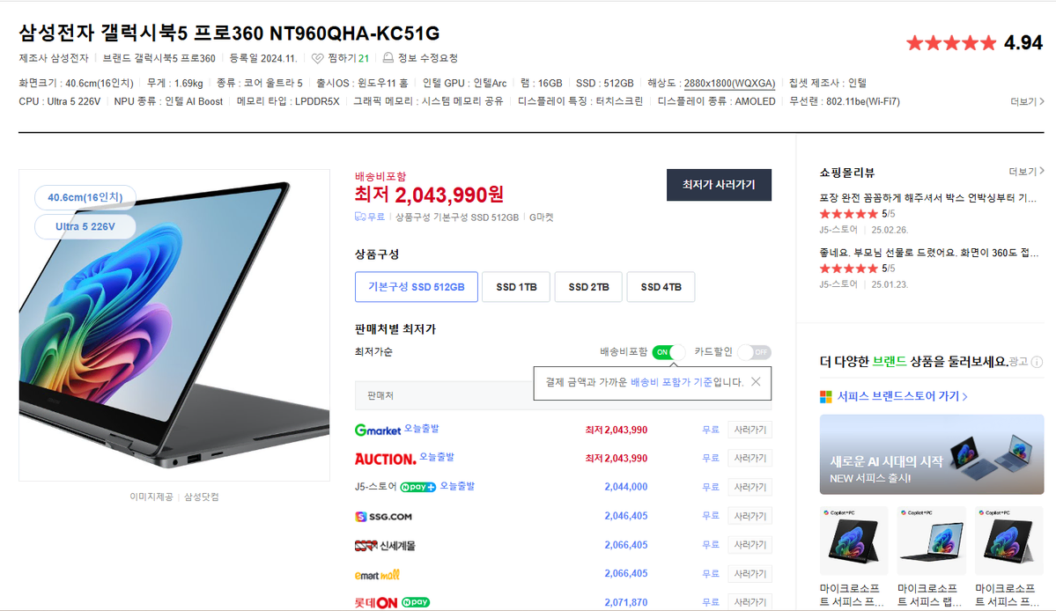Select the SSG.COM seller logo
The image size is (1056, 611).
383,517
